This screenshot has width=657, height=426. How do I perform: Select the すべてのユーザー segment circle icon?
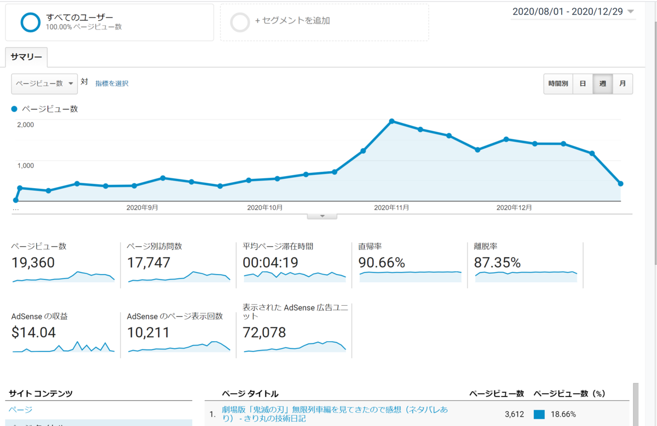click(x=30, y=22)
